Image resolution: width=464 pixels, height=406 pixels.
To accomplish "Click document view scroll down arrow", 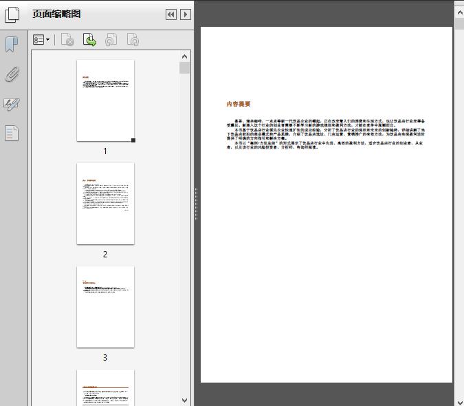I will [460, 402].
